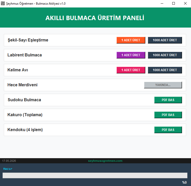This screenshot has height=186, width=191.
Task: Click the maze app icon in title bar
Action: [3, 3]
